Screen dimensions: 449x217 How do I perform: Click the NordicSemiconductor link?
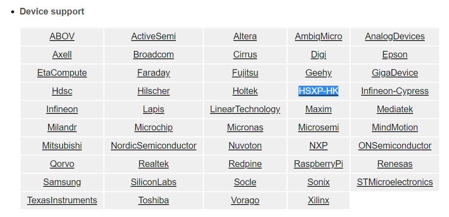coord(153,146)
